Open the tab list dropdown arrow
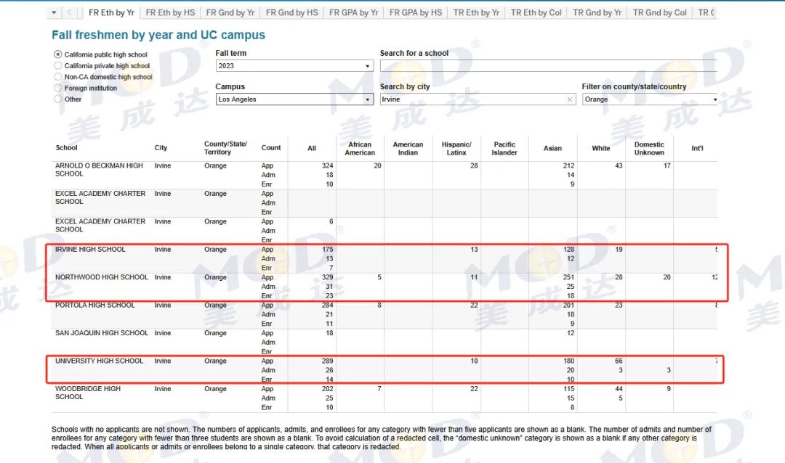The height and width of the screenshot is (463, 785). click(x=54, y=12)
